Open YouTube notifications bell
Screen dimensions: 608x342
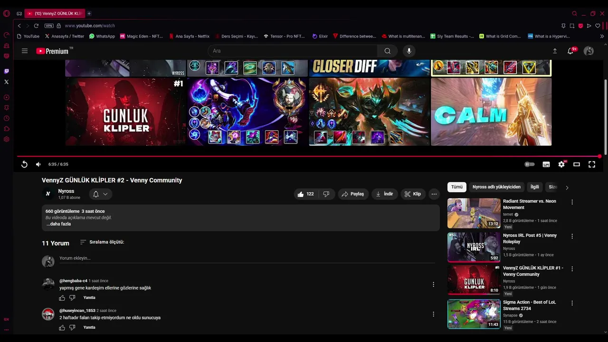pyautogui.click(x=571, y=51)
